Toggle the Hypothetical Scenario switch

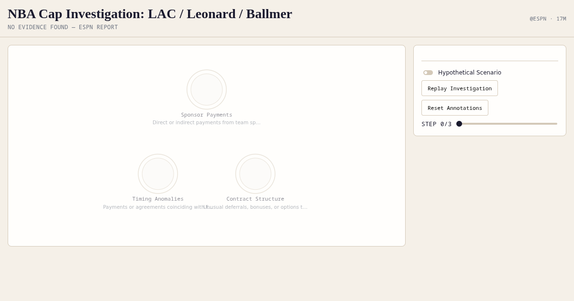[x=428, y=73]
